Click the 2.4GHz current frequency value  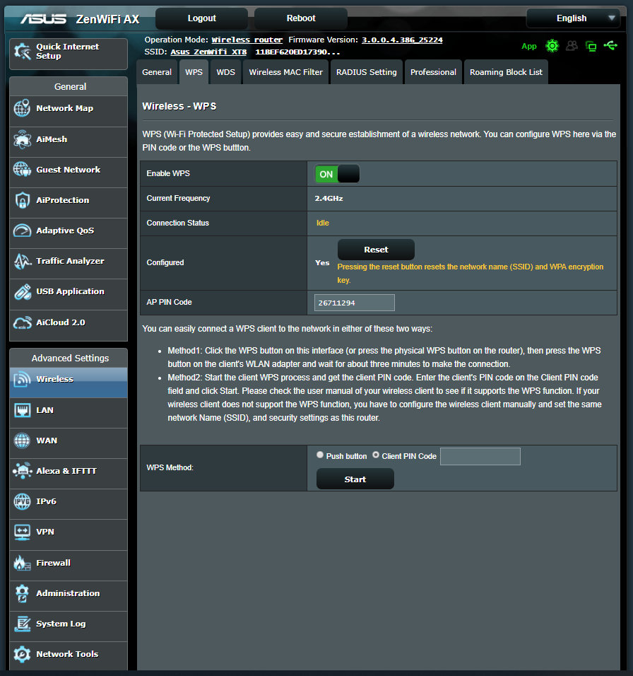(329, 198)
